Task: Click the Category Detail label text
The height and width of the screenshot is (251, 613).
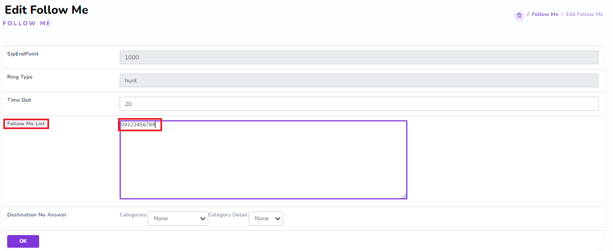Action: click(228, 215)
